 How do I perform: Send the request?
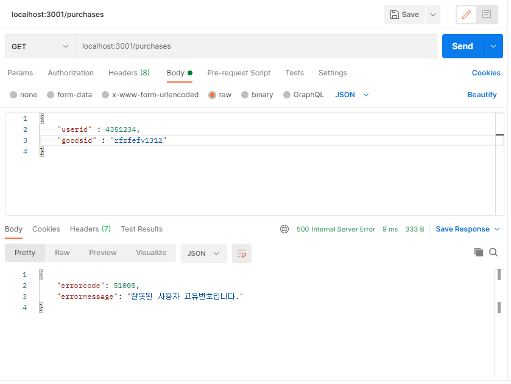pos(462,47)
